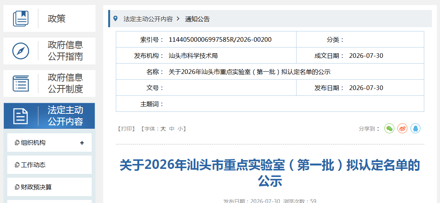
Task: Set font size to 大
Action: click(163, 129)
